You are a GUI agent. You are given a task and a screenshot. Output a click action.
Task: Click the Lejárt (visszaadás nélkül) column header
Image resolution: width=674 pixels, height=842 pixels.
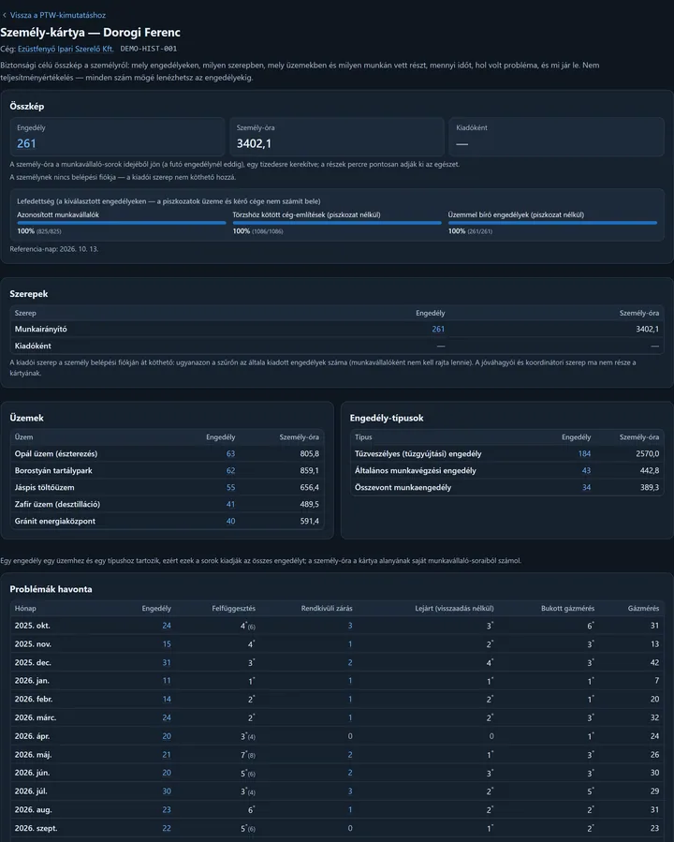[455, 609]
